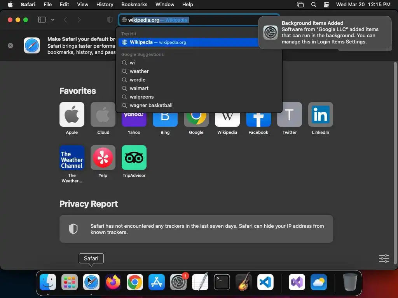Choose the 'weather' search suggestion
This screenshot has height=298, width=398.
coord(199,71)
